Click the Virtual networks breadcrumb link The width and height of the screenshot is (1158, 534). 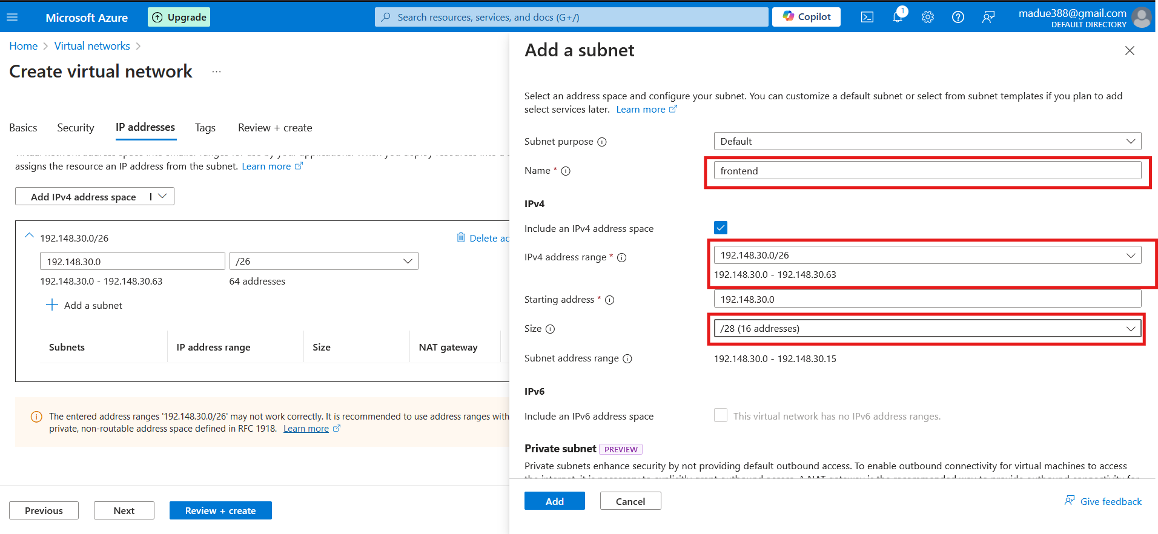click(x=92, y=46)
